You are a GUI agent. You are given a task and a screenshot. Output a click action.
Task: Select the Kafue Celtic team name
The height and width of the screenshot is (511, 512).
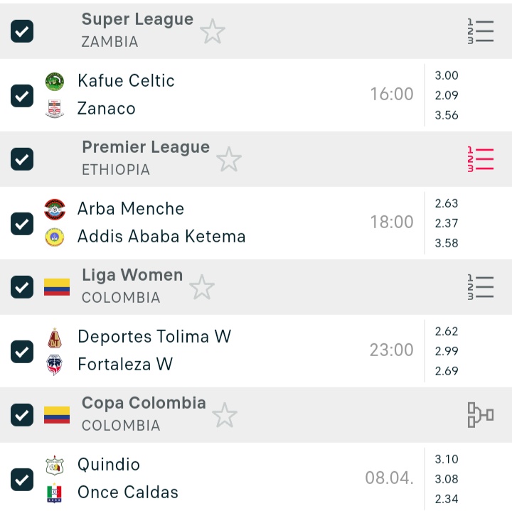126,81
